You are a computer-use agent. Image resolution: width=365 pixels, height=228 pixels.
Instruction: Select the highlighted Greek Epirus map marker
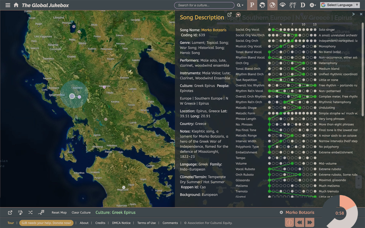tap(72, 96)
